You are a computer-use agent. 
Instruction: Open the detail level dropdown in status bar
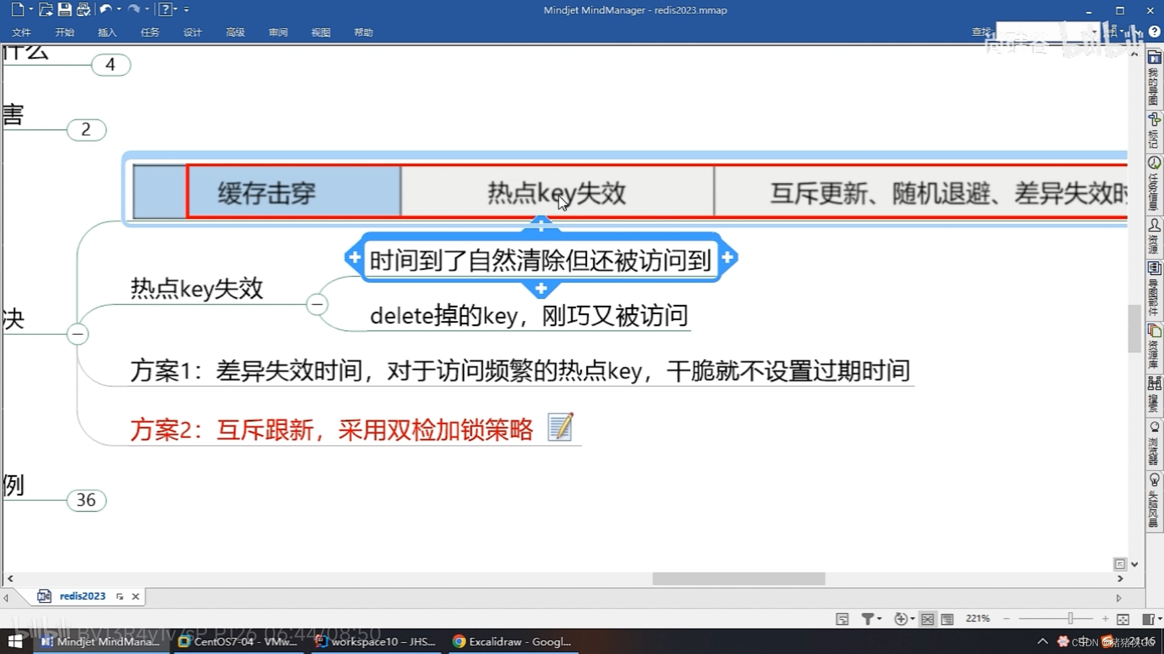click(x=904, y=619)
